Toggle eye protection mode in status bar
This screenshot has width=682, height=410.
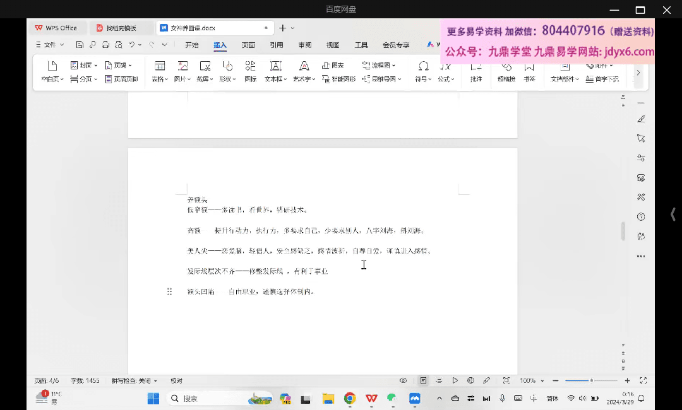coord(403,380)
